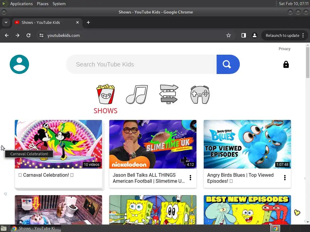Click the Show Desktop icon in bottom panel
310x232 pixels.
pos(4,228)
